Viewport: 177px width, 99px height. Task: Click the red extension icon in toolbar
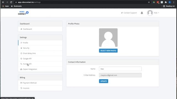pos(158,2)
